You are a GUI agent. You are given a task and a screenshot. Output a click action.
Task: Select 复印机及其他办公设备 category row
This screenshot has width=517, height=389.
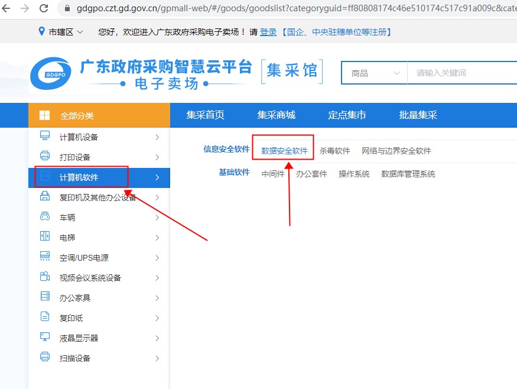point(99,197)
